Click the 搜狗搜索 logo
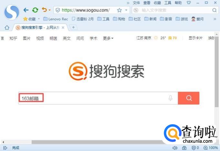 [x=107, y=71]
